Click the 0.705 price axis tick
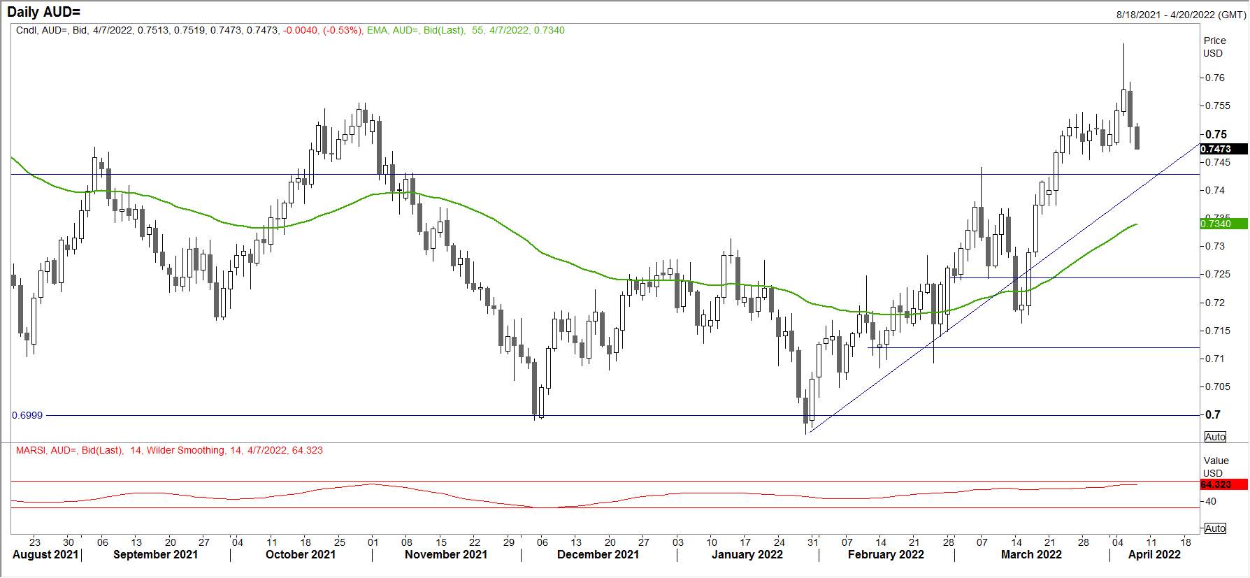Screen dimensions: 1250x578 [1218, 386]
